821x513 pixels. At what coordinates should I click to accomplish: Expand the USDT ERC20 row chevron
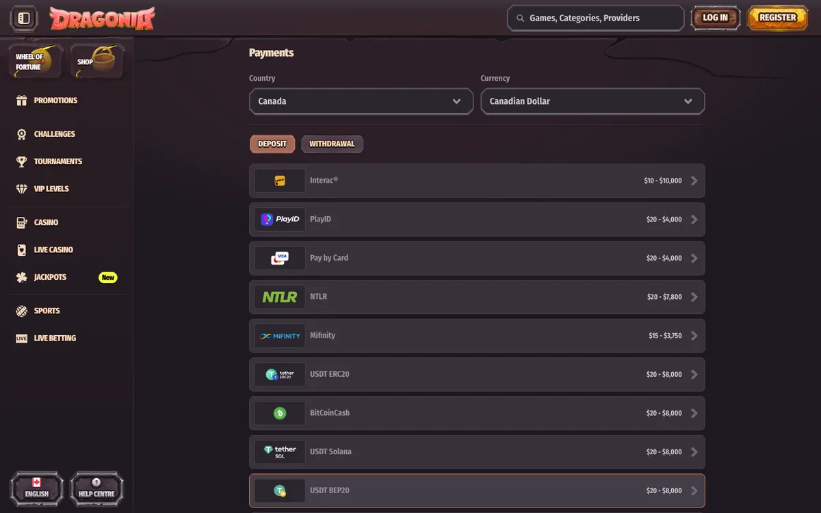[x=694, y=374]
